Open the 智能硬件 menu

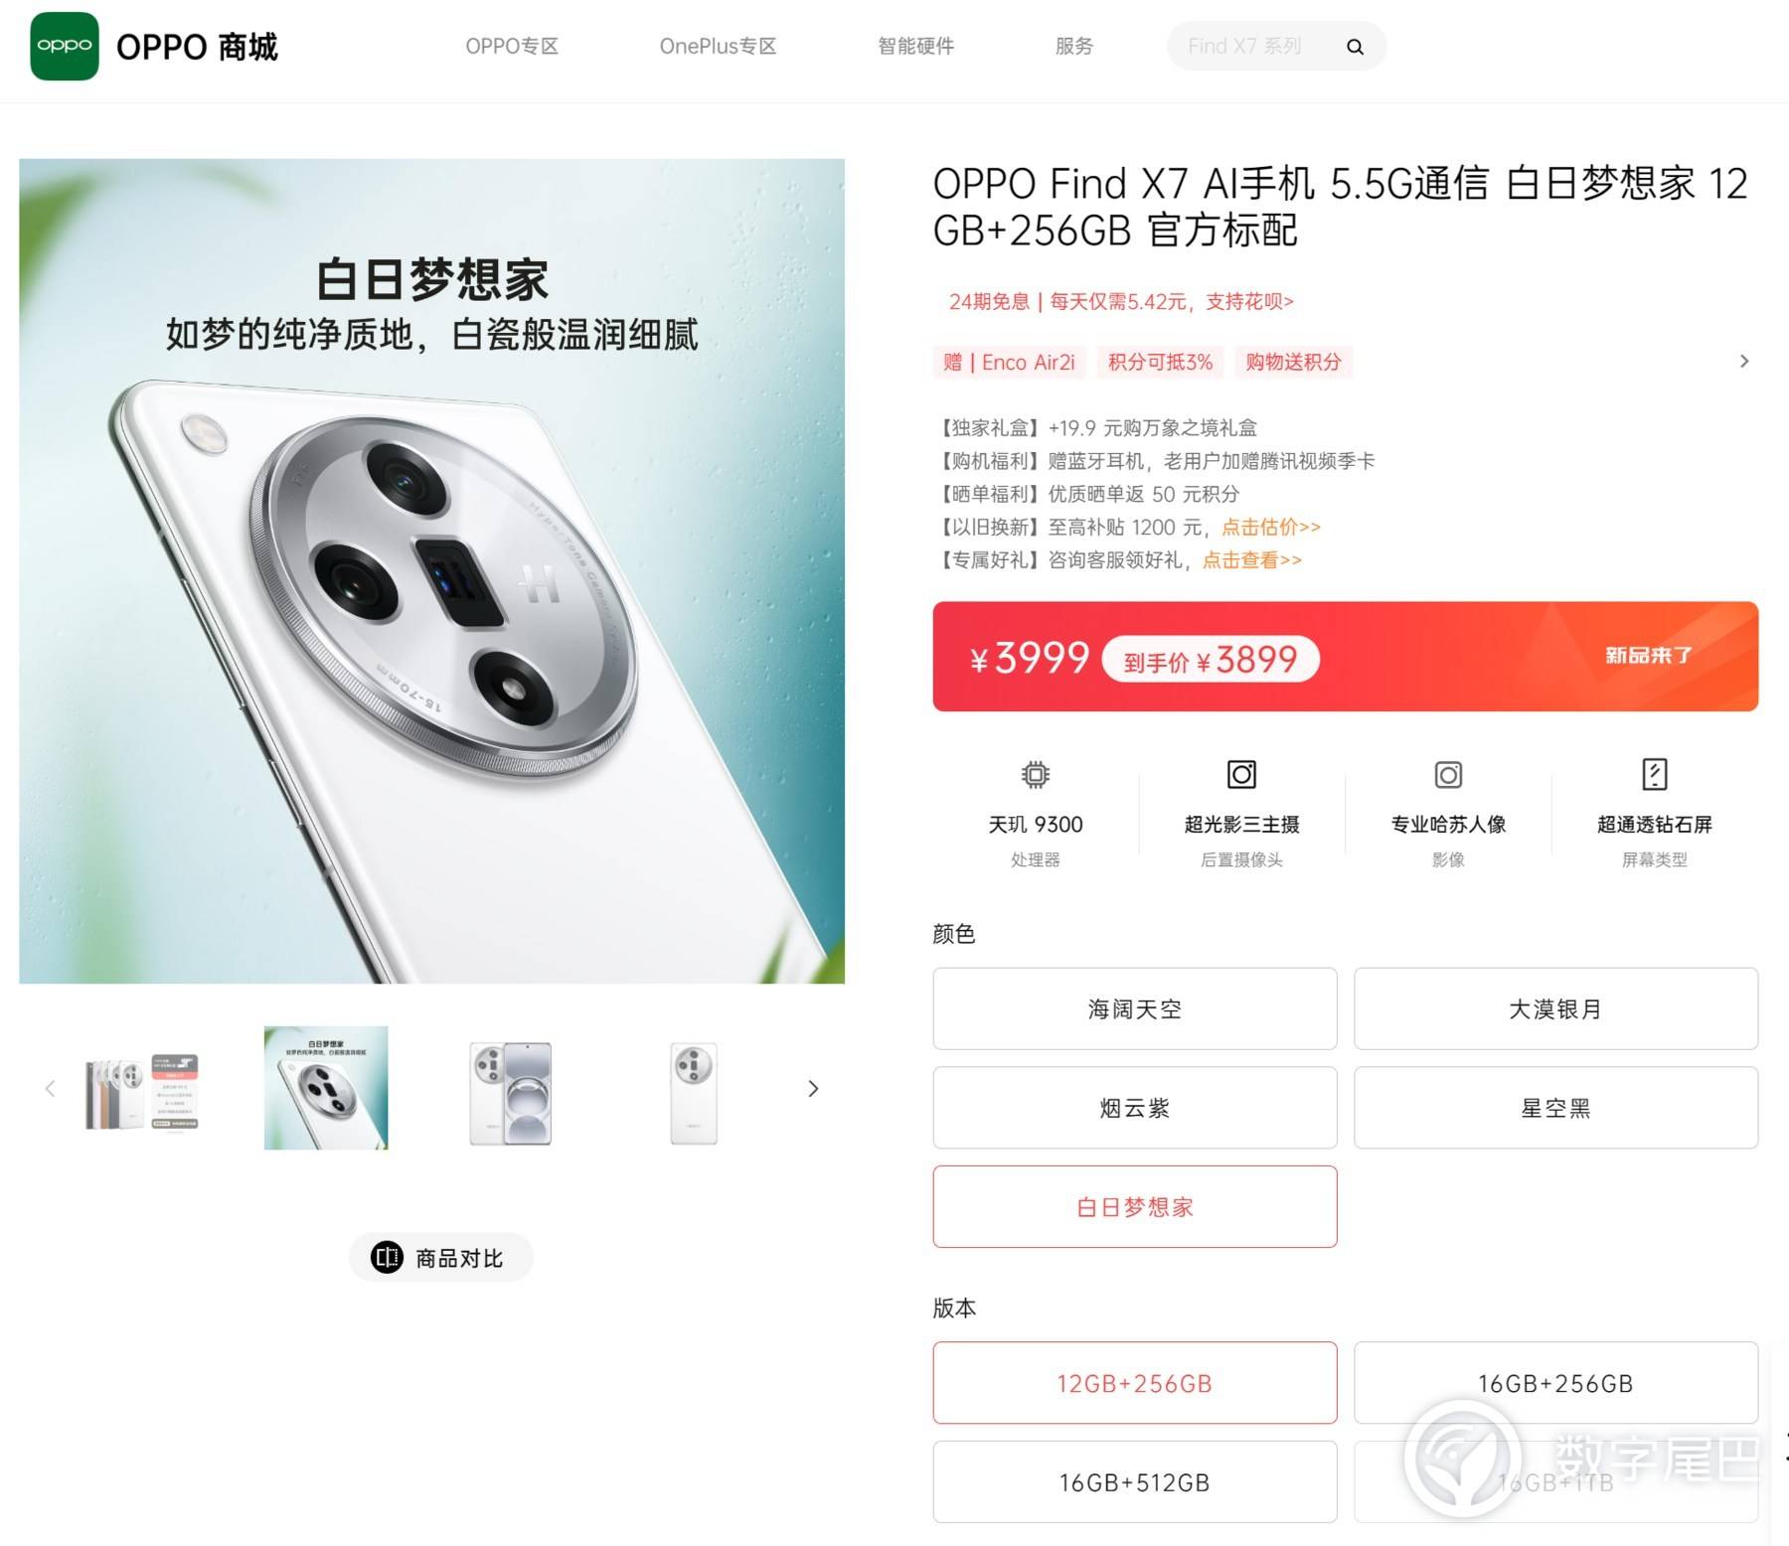tap(915, 46)
